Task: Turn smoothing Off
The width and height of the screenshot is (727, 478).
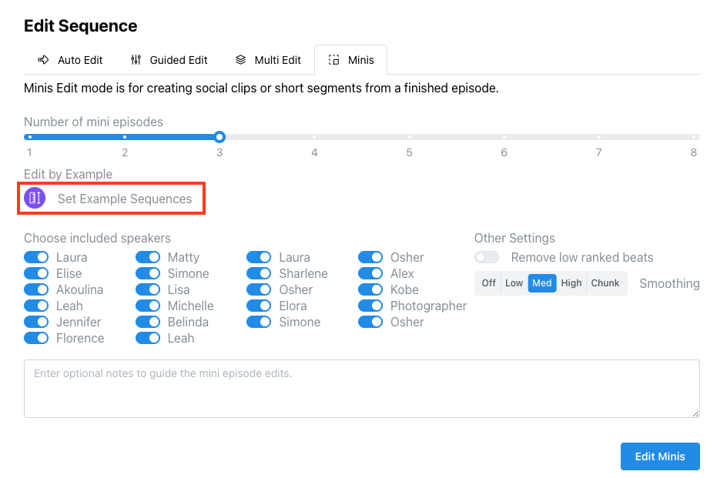Action: pos(489,283)
